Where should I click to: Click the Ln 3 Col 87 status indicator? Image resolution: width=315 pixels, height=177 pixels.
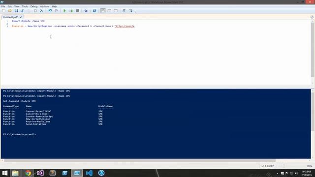coord(267,166)
